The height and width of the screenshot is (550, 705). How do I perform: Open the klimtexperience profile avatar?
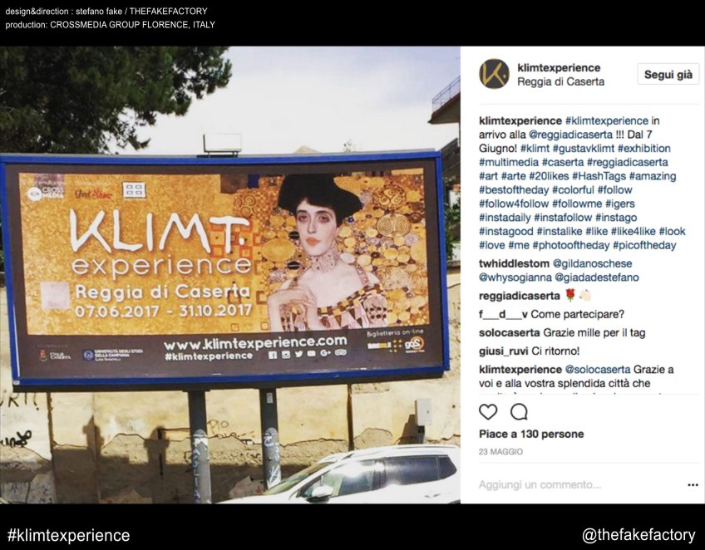pyautogui.click(x=494, y=74)
